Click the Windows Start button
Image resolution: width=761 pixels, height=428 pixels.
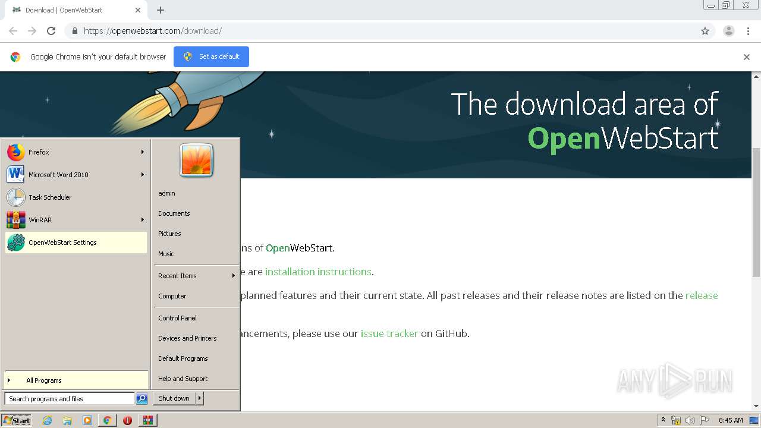coord(17,420)
